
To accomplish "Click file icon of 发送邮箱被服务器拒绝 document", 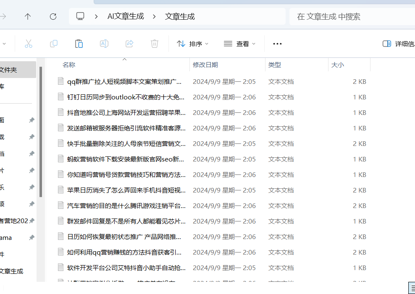I will pos(61,127).
